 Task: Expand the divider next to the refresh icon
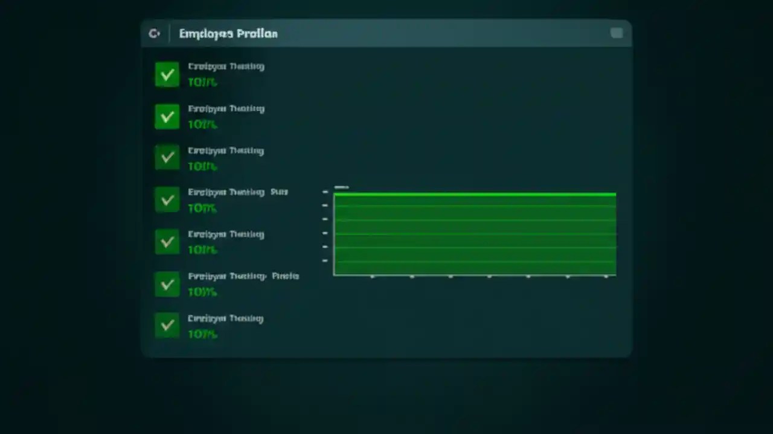point(170,33)
